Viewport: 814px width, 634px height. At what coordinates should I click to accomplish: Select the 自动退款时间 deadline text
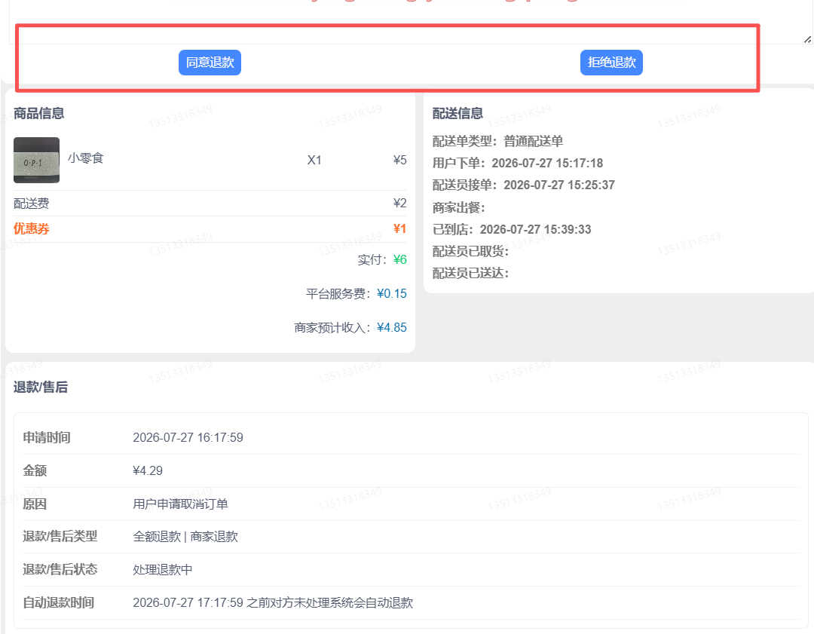273,602
